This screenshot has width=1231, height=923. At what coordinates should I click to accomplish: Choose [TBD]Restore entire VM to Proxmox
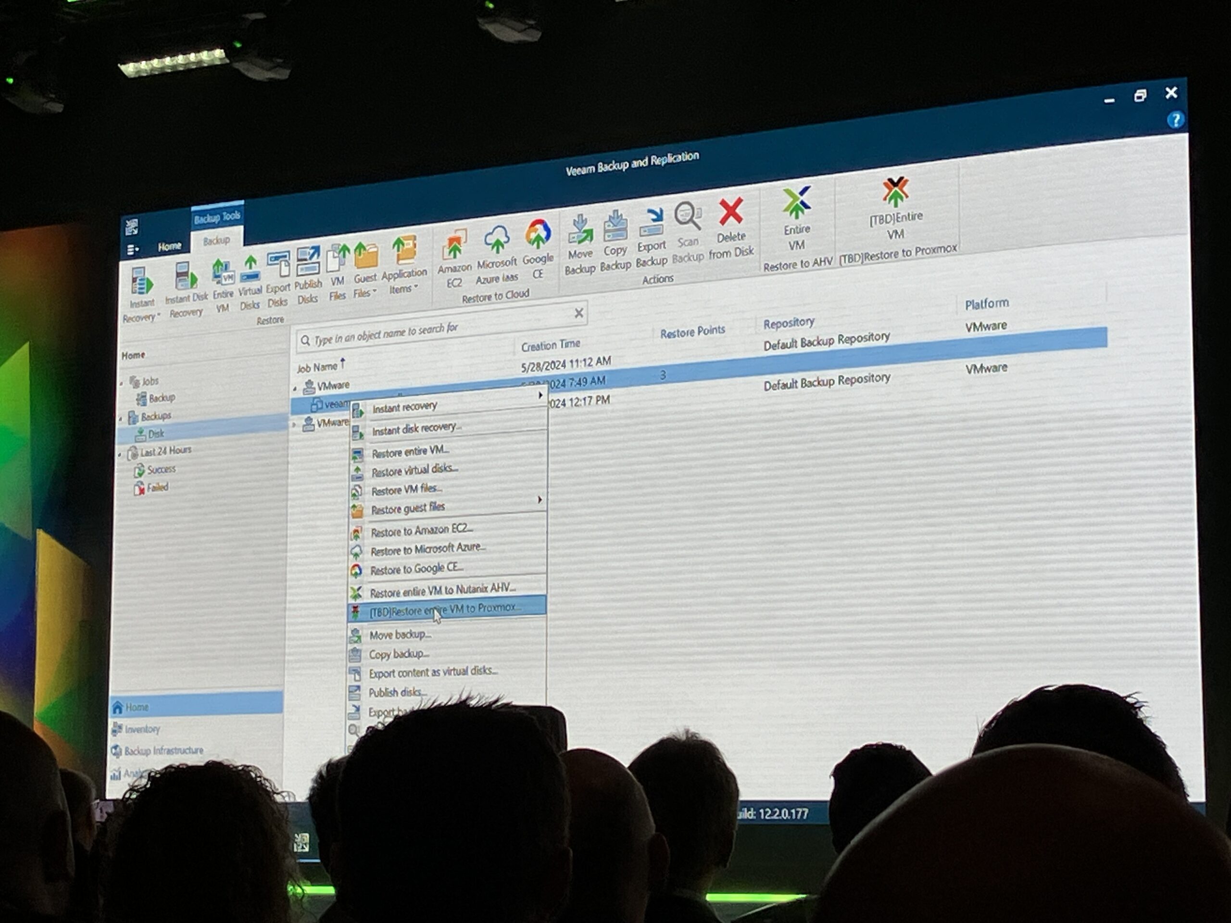pos(447,609)
